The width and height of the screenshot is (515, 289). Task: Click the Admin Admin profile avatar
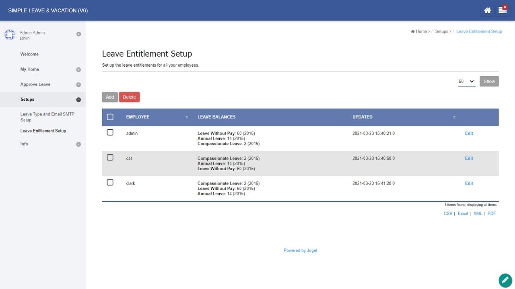[x=10, y=35]
